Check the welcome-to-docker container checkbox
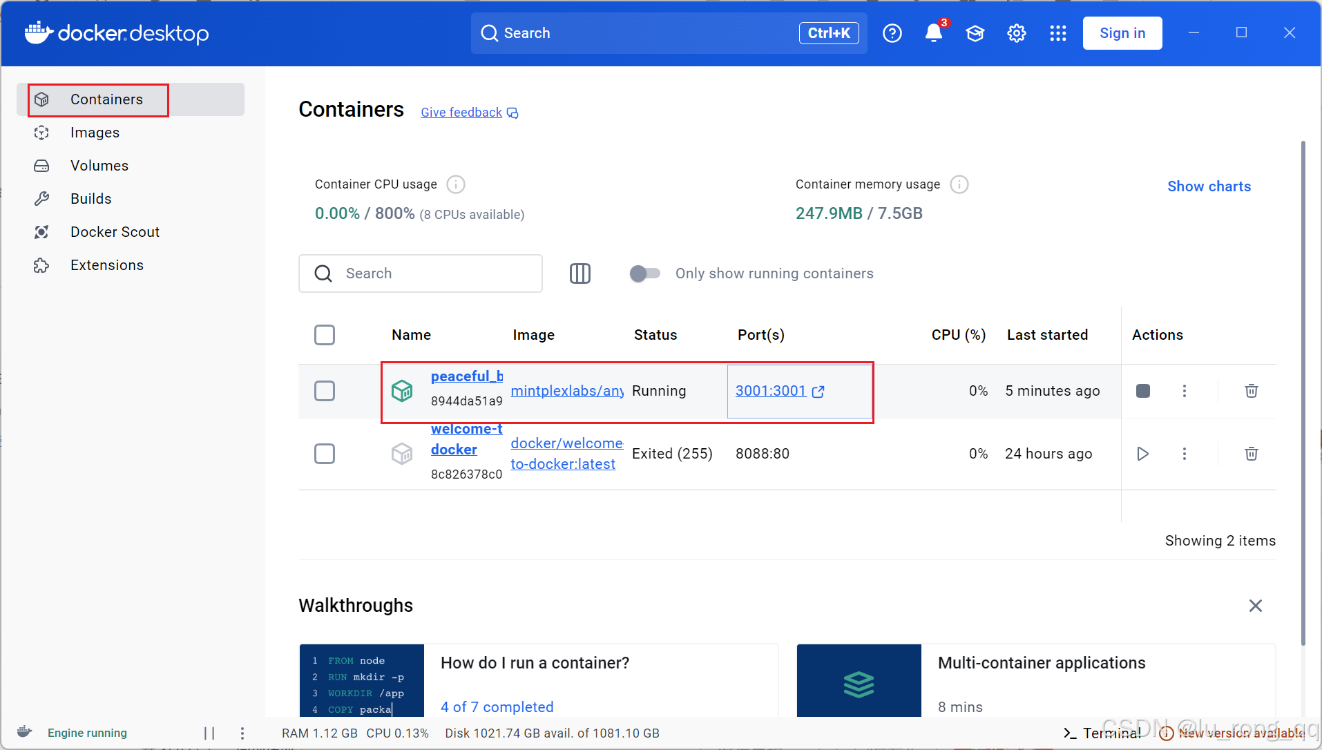 pyautogui.click(x=325, y=454)
